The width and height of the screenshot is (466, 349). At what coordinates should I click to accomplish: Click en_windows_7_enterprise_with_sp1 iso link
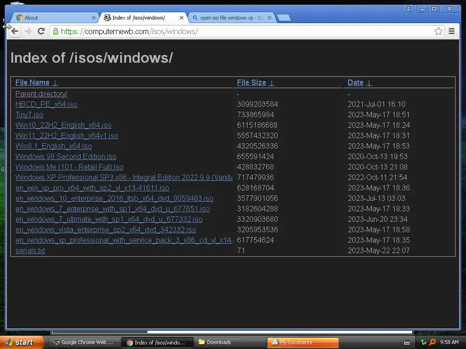coord(113,209)
